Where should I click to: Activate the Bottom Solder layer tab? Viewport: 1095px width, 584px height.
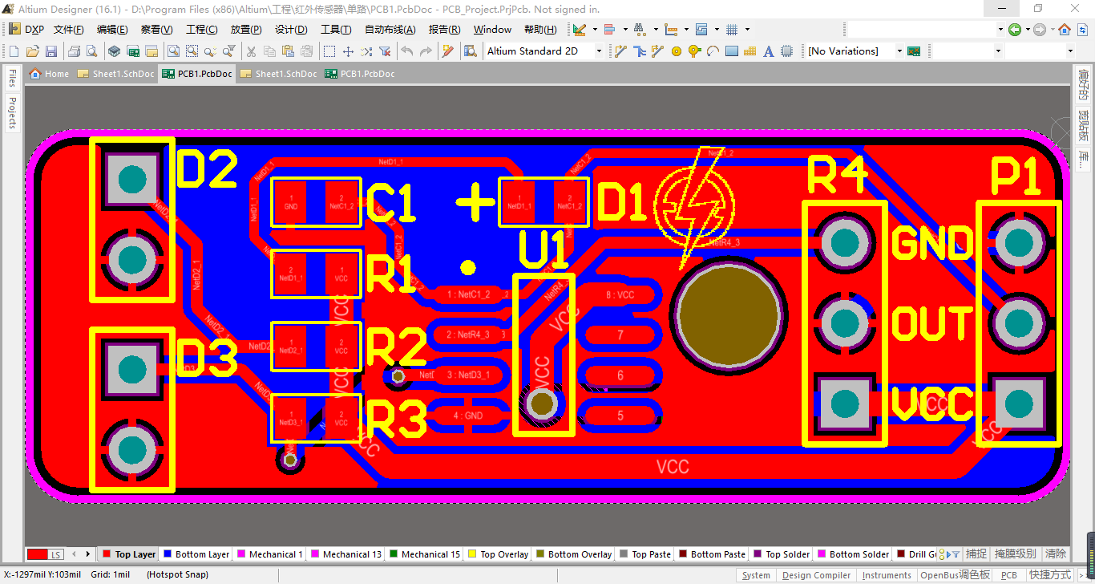[x=853, y=554]
